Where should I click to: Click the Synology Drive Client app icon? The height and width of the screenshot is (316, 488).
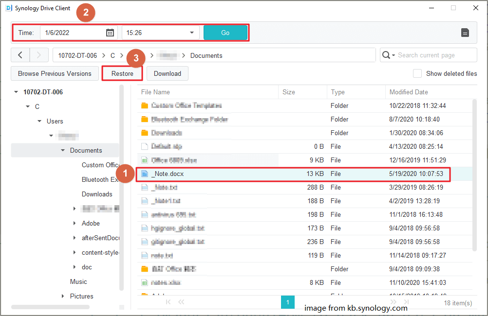(x=9, y=8)
